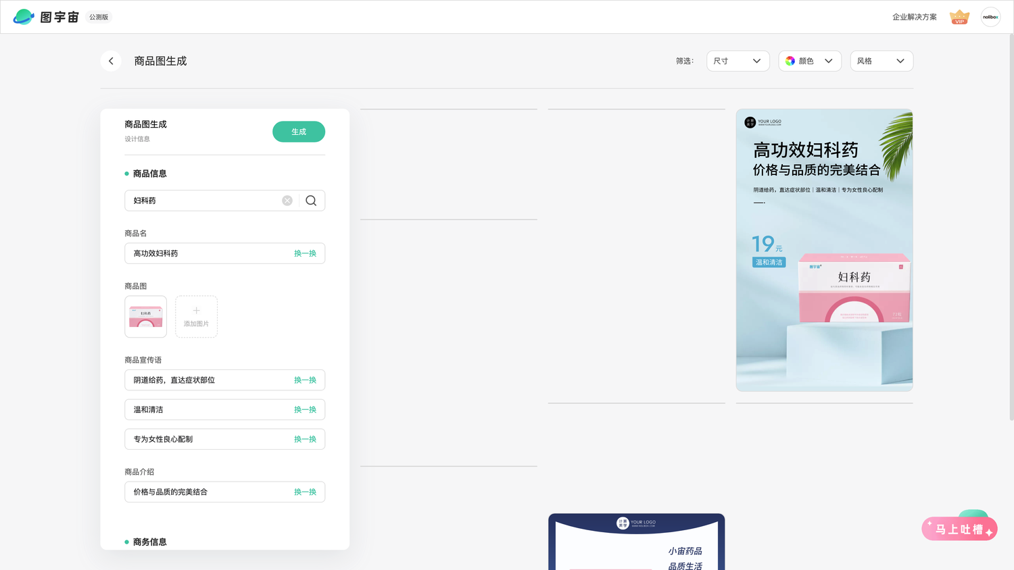The image size is (1014, 570).
Task: Click the search magnifier icon
Action: (x=311, y=201)
